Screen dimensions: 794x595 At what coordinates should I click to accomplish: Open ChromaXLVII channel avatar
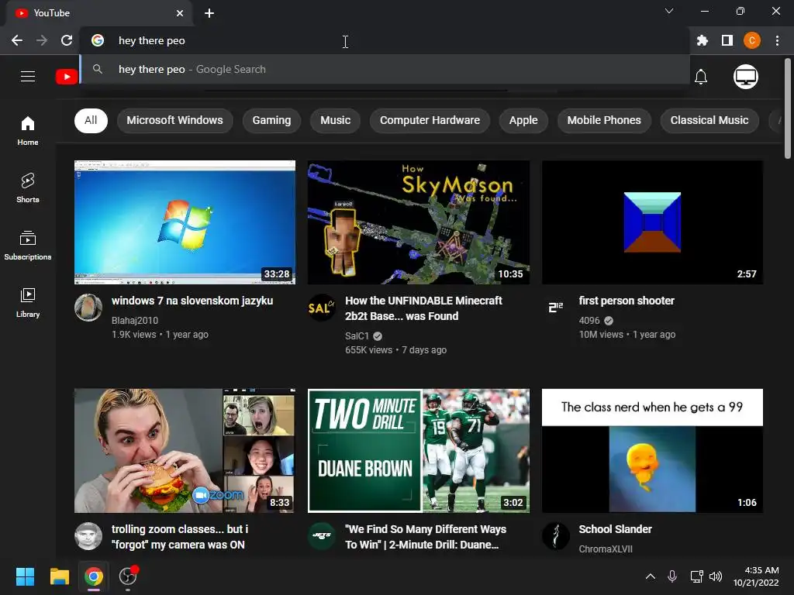click(x=555, y=536)
